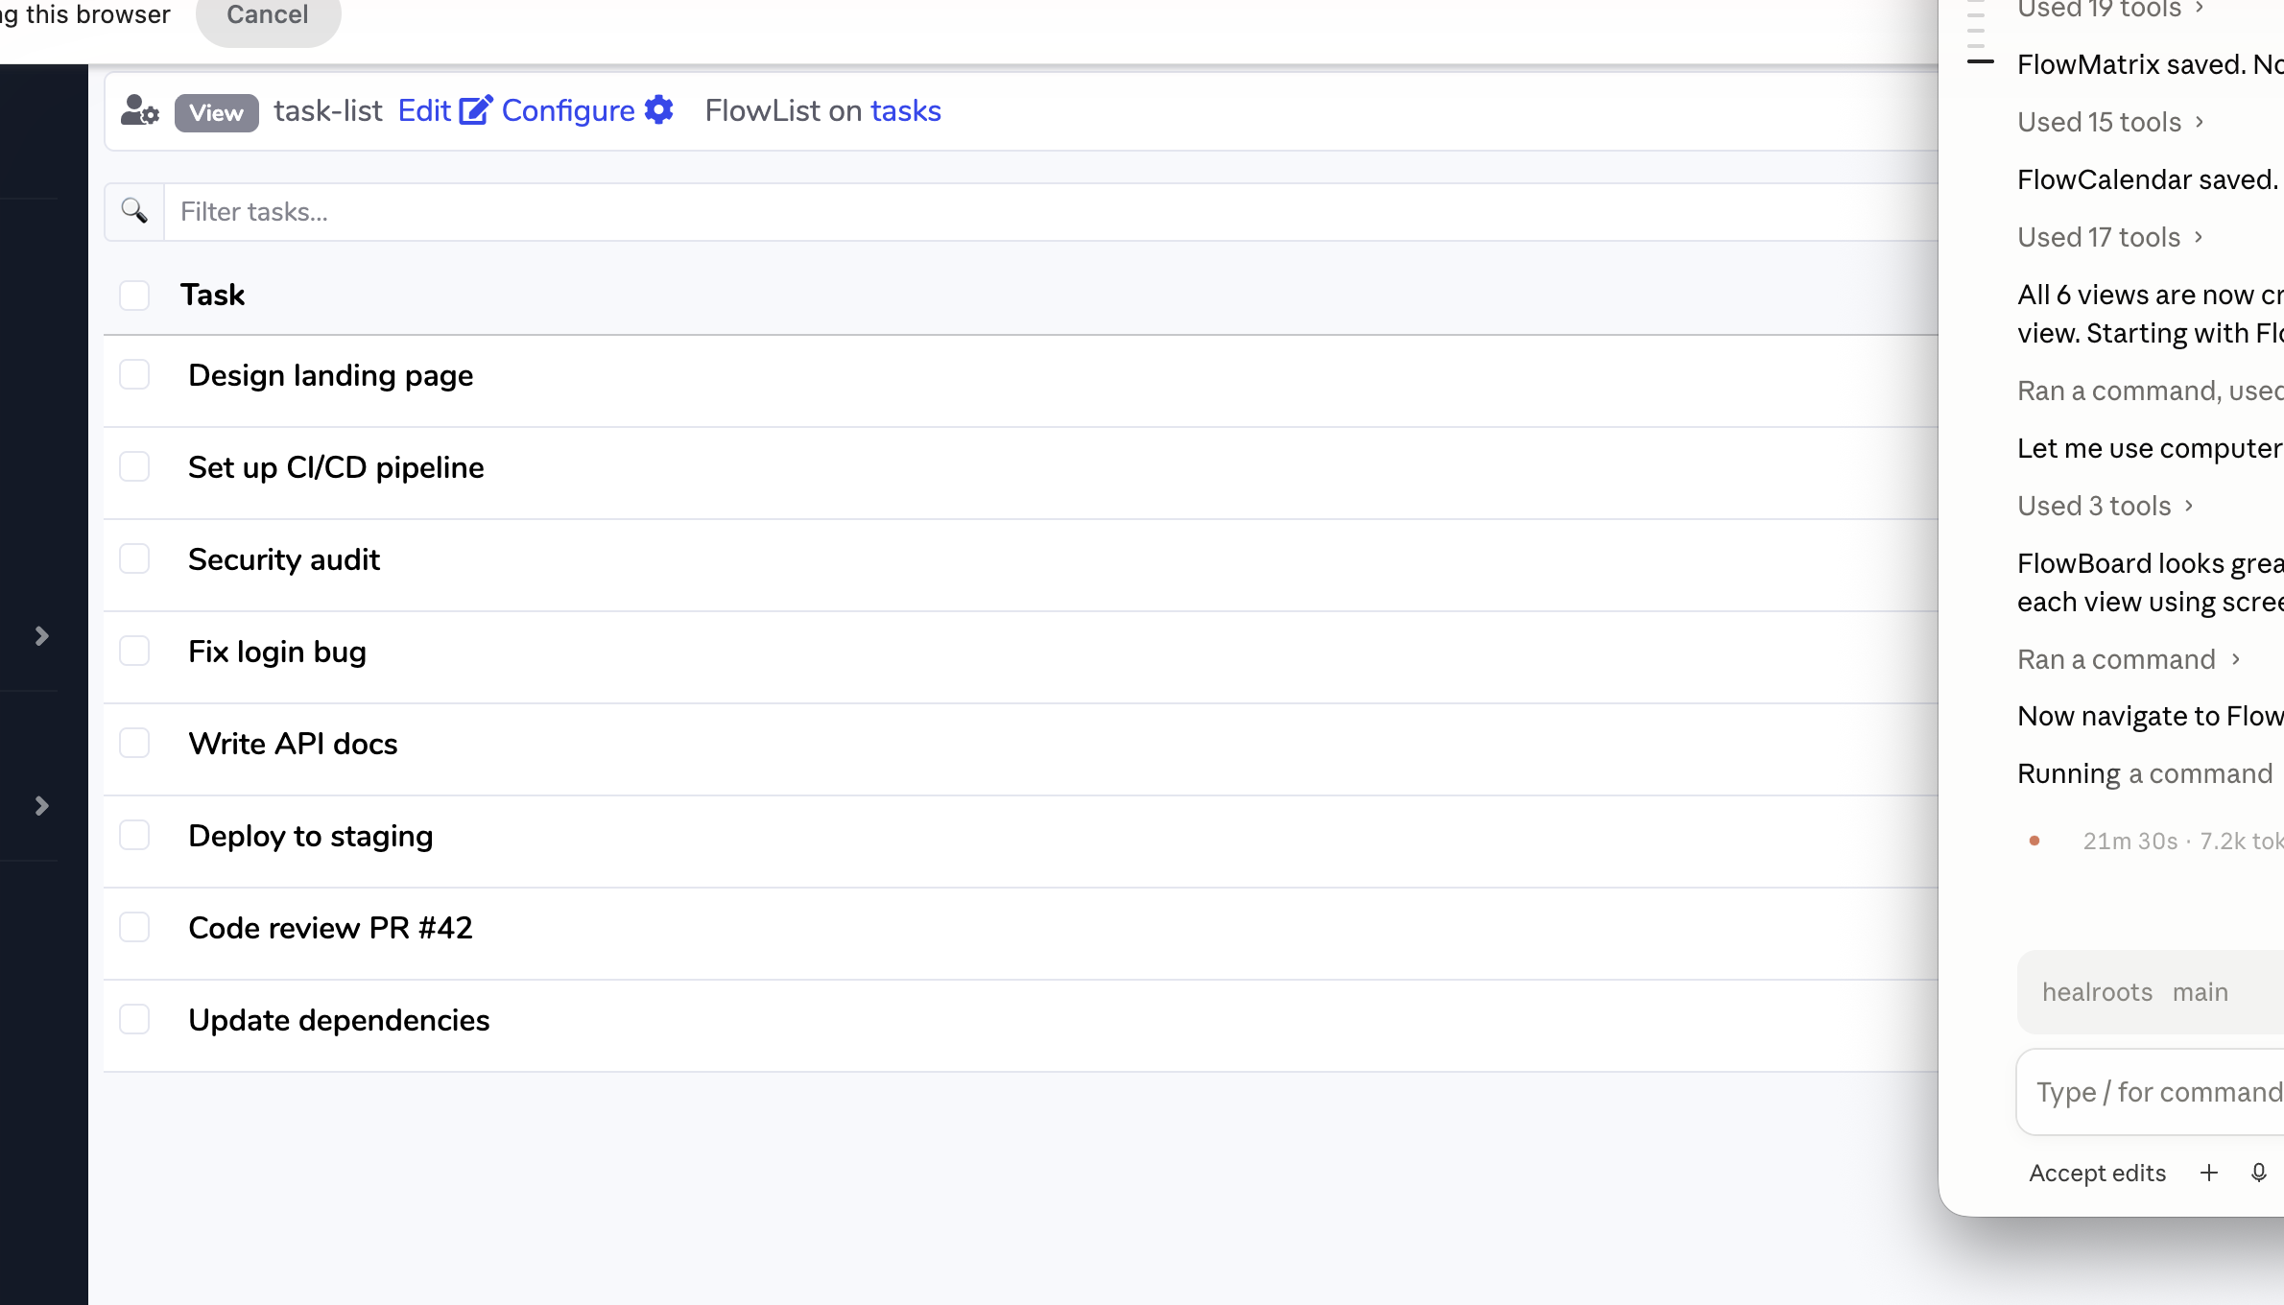The width and height of the screenshot is (2284, 1305).
Task: Click the 'Set up CI/CD pipeline' row text
Action: click(x=336, y=467)
